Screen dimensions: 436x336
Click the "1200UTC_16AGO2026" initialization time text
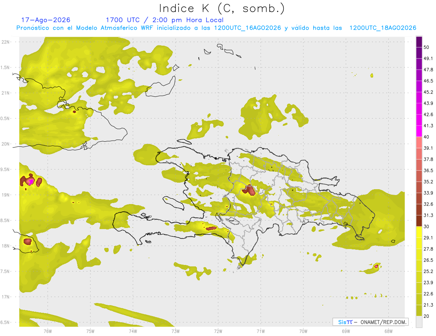247,28
